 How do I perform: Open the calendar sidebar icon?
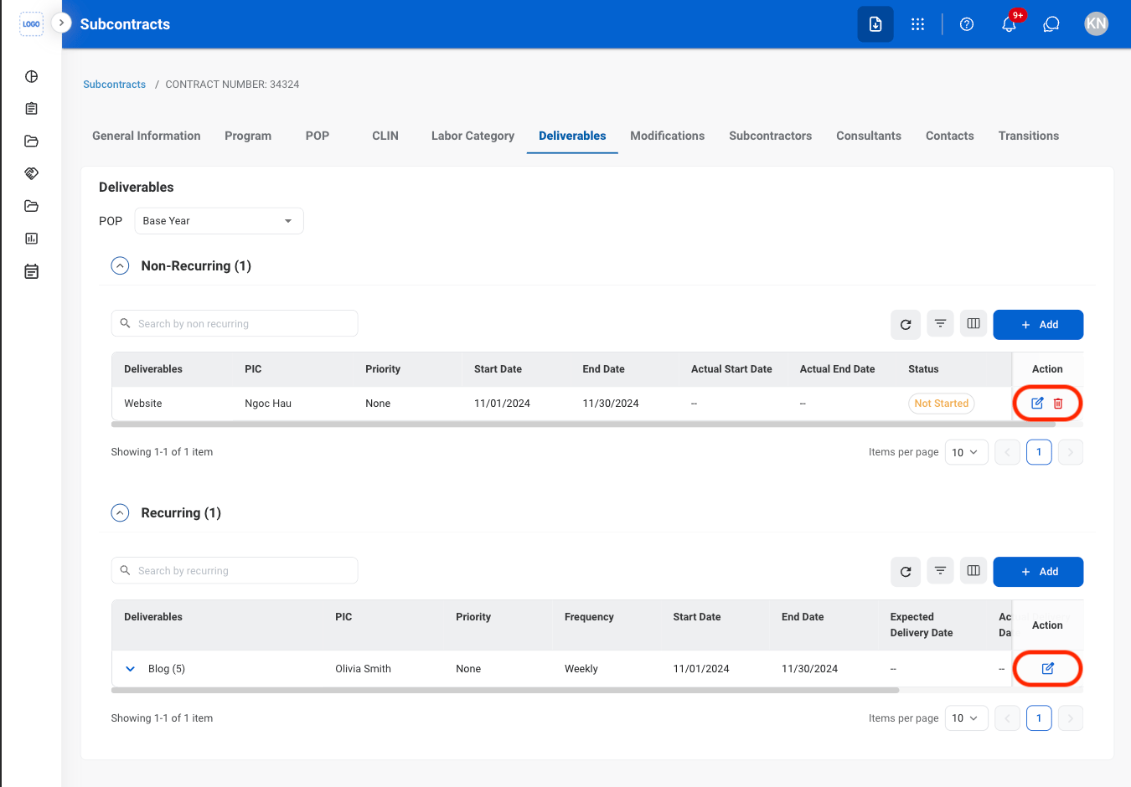click(31, 271)
